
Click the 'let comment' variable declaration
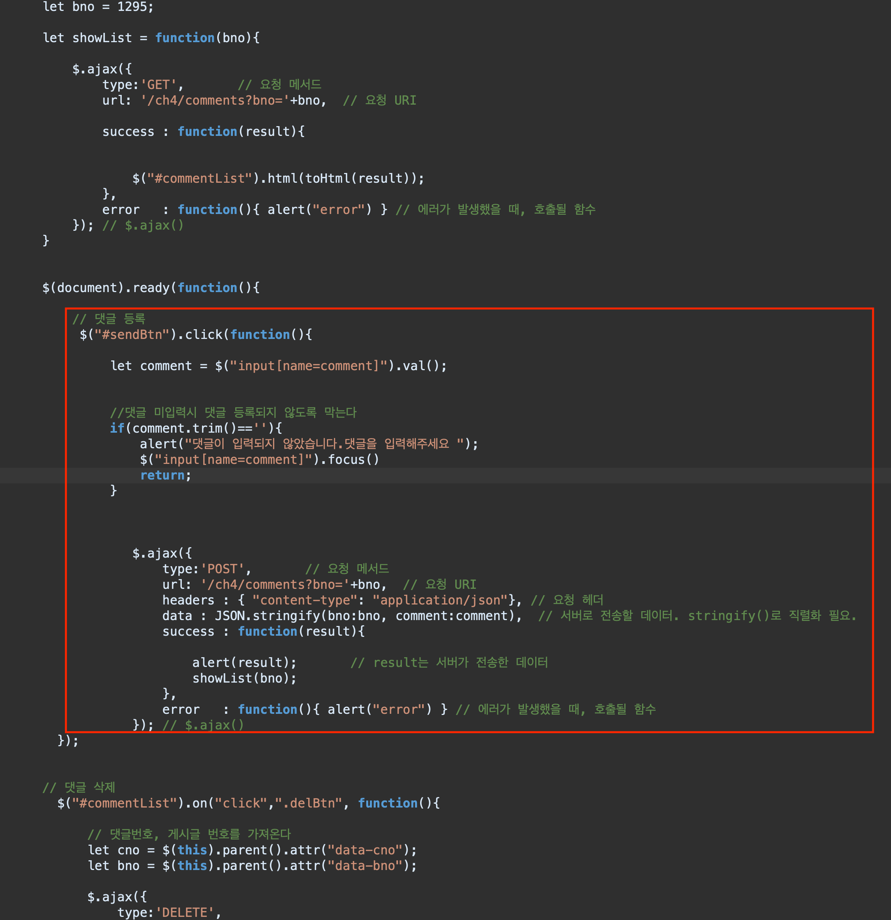(151, 366)
